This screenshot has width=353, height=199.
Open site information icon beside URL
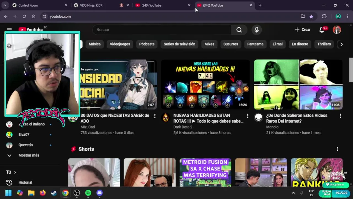point(45,16)
